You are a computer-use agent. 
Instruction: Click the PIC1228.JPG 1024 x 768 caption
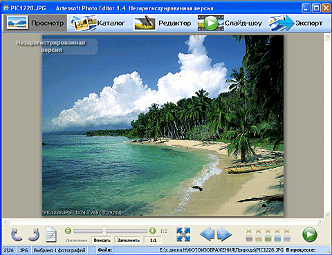pyautogui.click(x=82, y=212)
